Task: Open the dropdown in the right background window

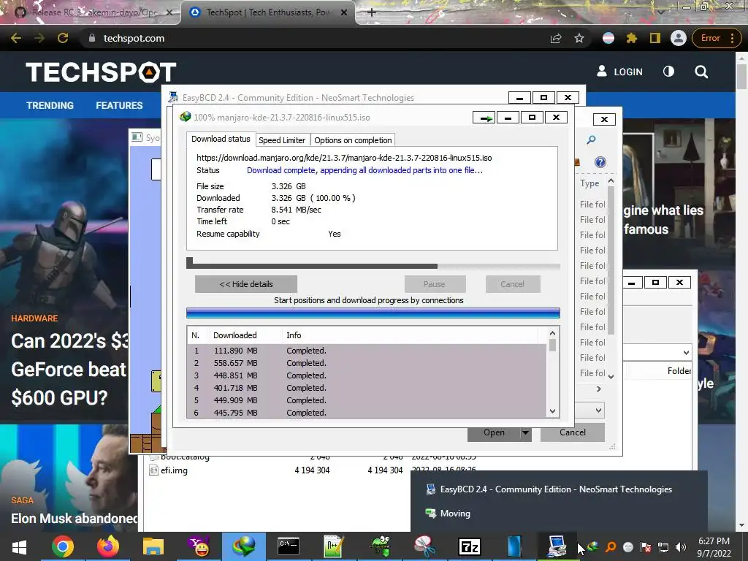Action: 686,353
